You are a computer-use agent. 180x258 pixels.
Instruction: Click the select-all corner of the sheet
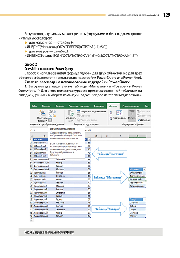pyautogui.click(x=32, y=136)
